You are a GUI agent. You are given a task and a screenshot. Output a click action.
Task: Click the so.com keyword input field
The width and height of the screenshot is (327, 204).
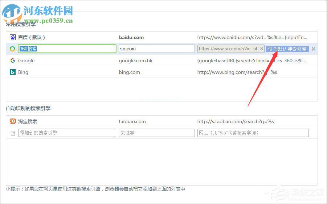click(156, 49)
